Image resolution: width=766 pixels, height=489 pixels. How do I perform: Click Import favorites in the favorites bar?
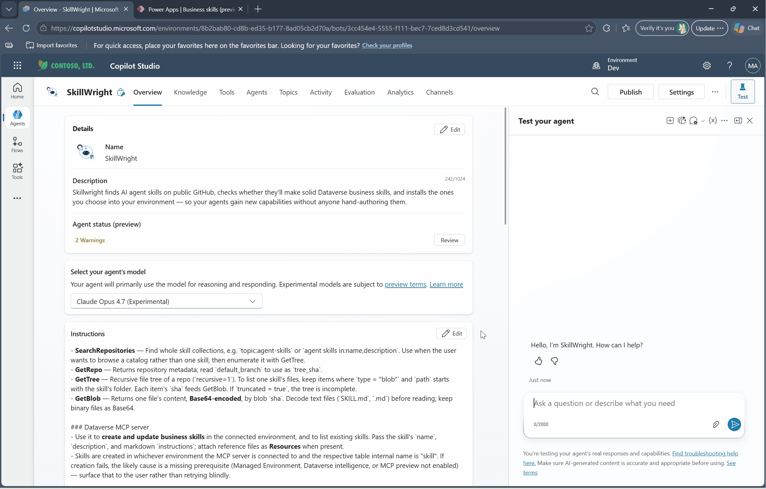[52, 45]
